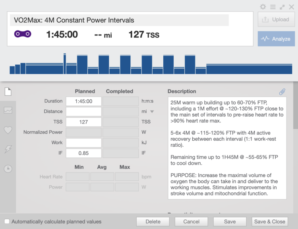This screenshot has height=229, width=298.
Task: Click the completed Normalized Power field
Action: coord(120,132)
